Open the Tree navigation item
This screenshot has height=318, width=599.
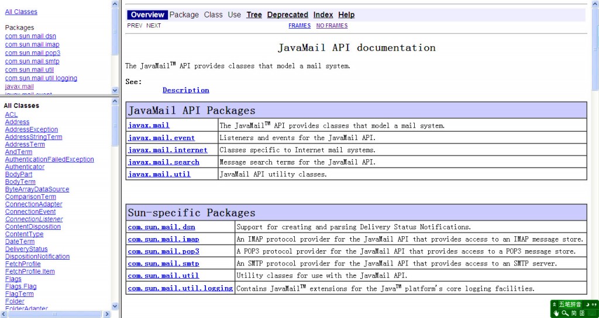coord(254,15)
